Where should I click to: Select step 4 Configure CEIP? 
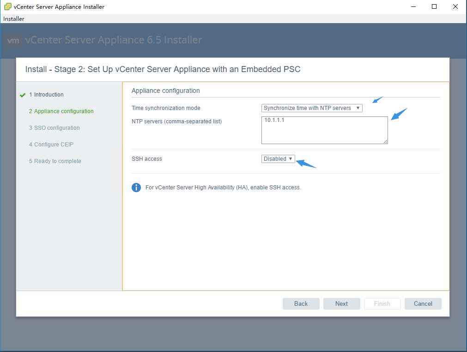(51, 145)
